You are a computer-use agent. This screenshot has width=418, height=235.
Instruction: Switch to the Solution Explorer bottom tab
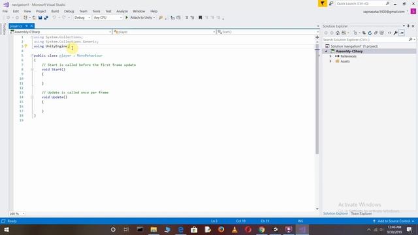336,213
